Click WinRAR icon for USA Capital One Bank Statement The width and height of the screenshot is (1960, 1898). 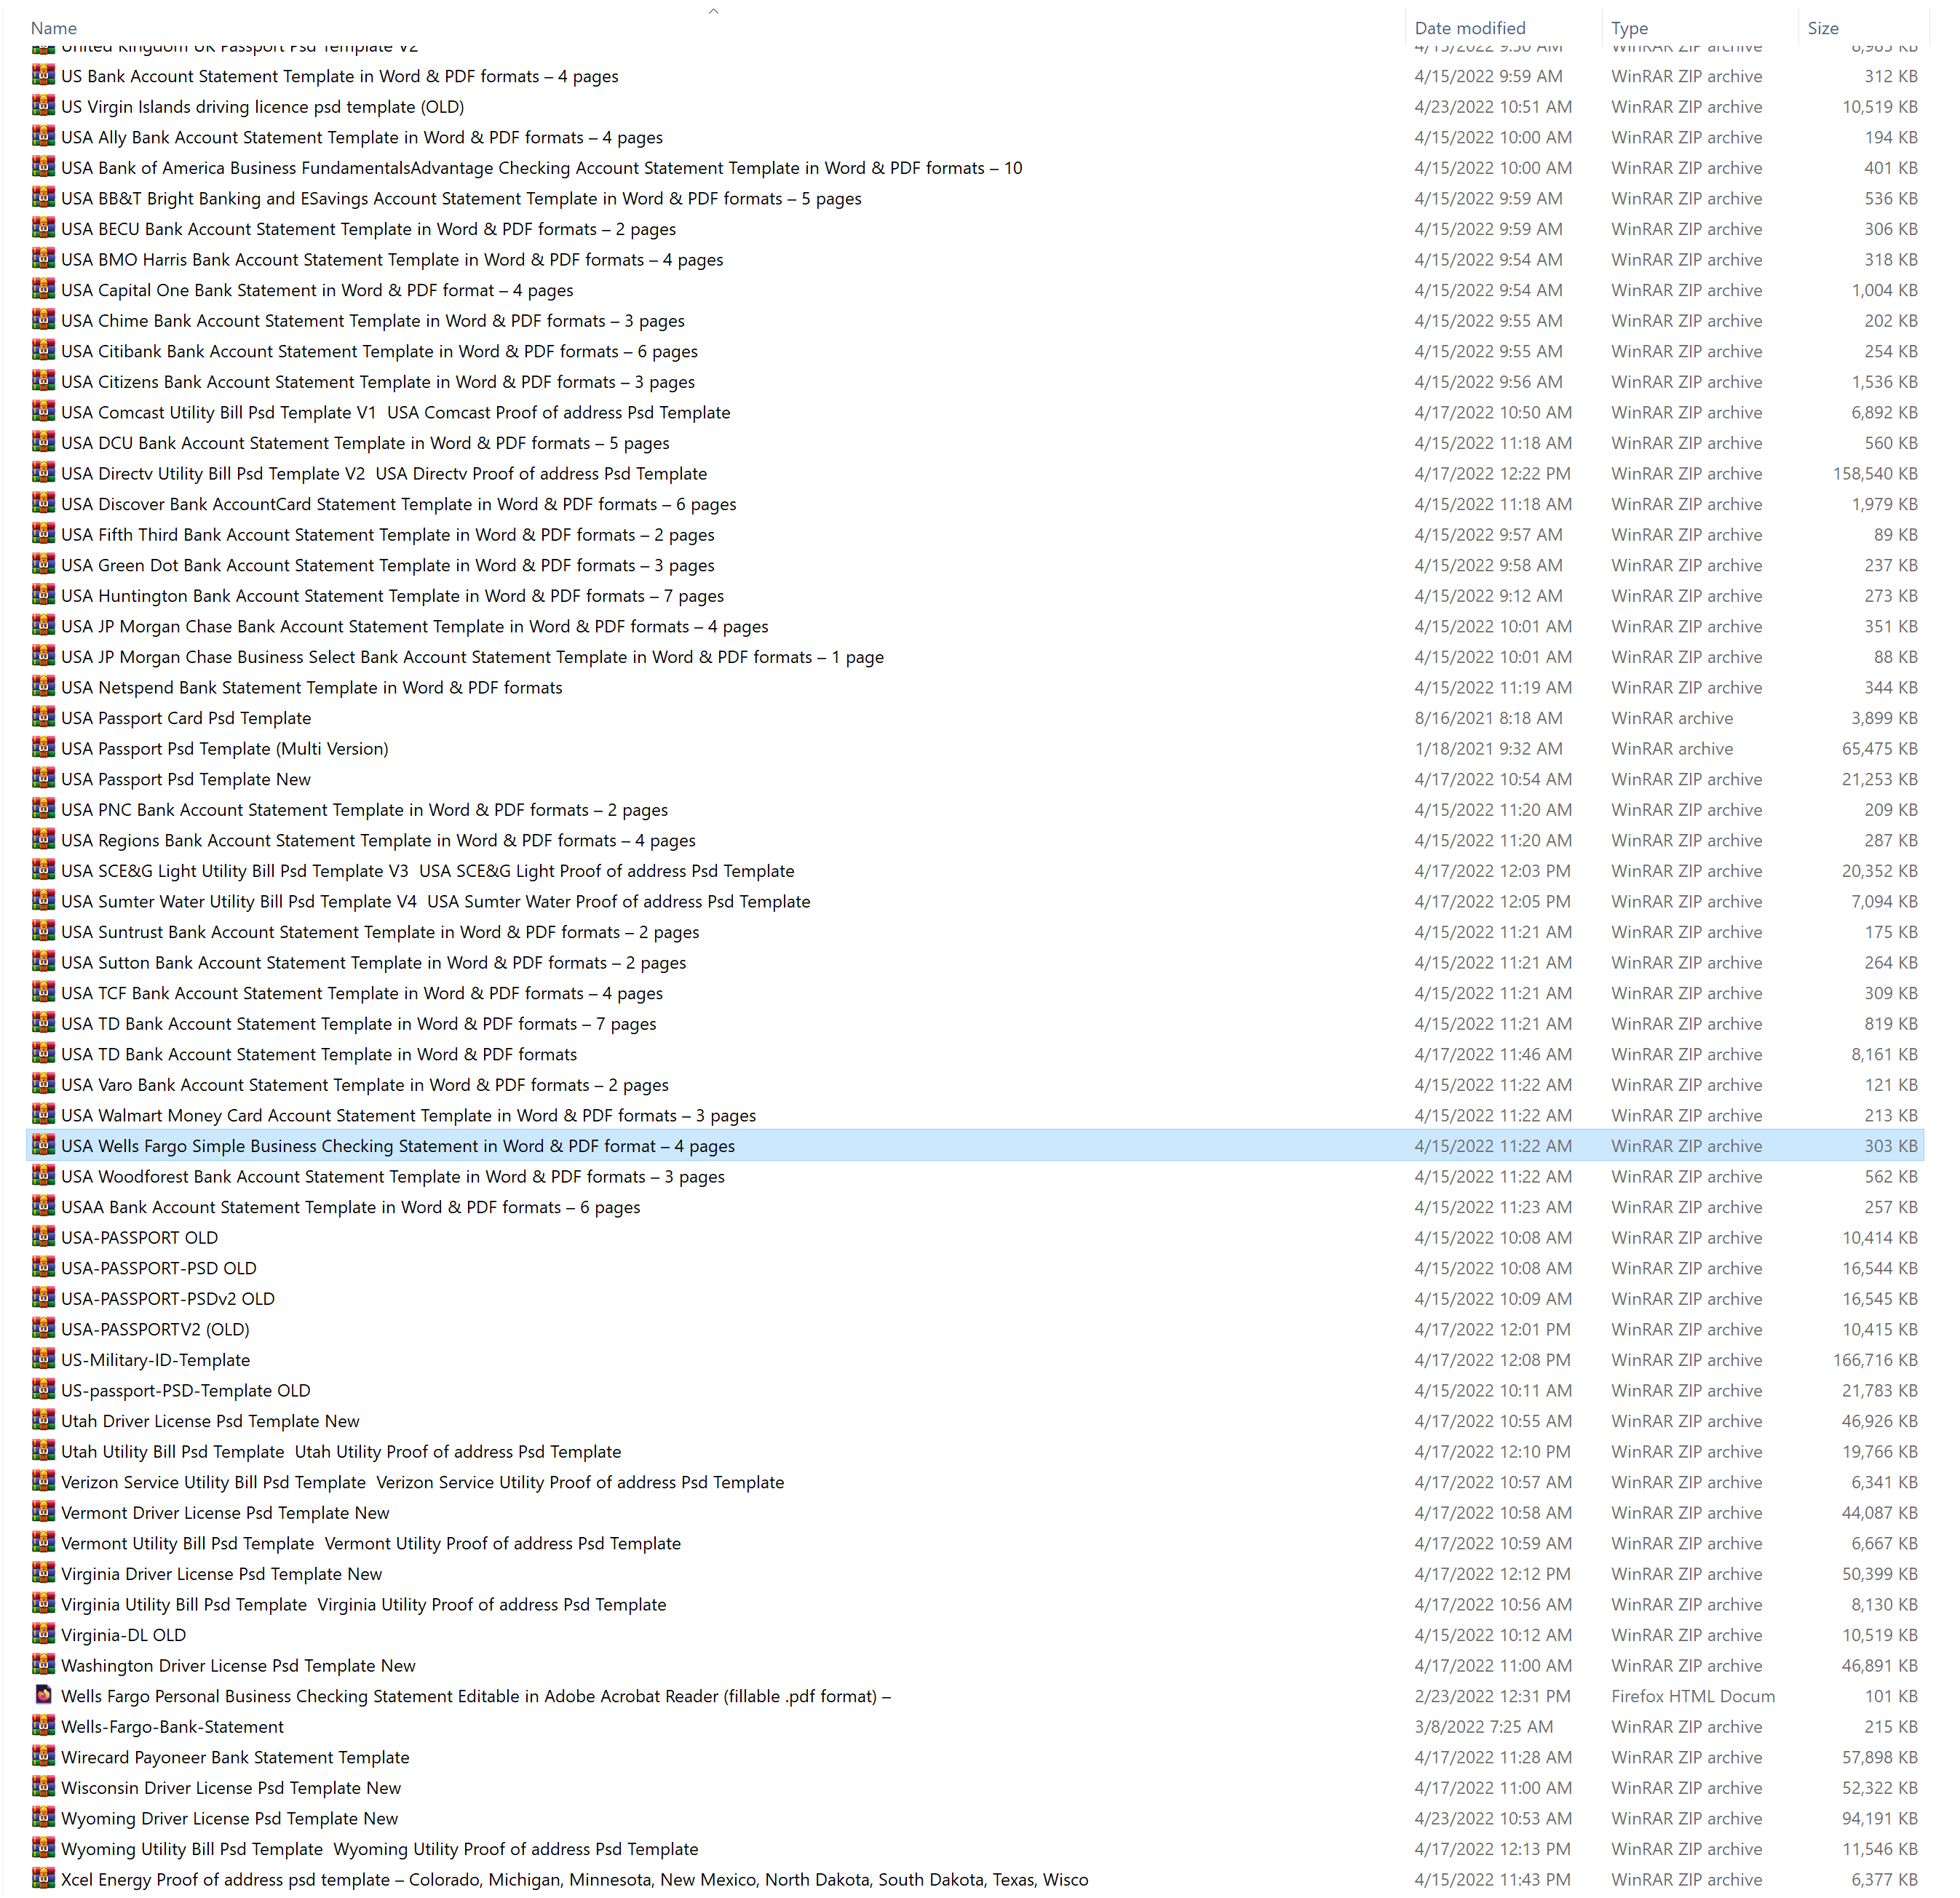coord(43,290)
